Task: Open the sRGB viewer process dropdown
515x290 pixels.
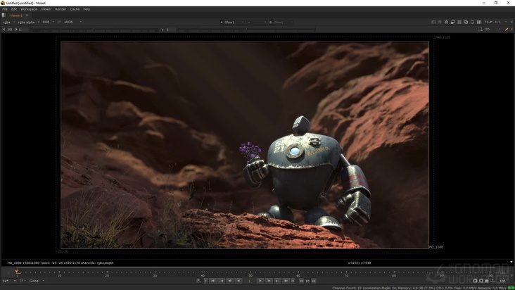Action: (72, 22)
